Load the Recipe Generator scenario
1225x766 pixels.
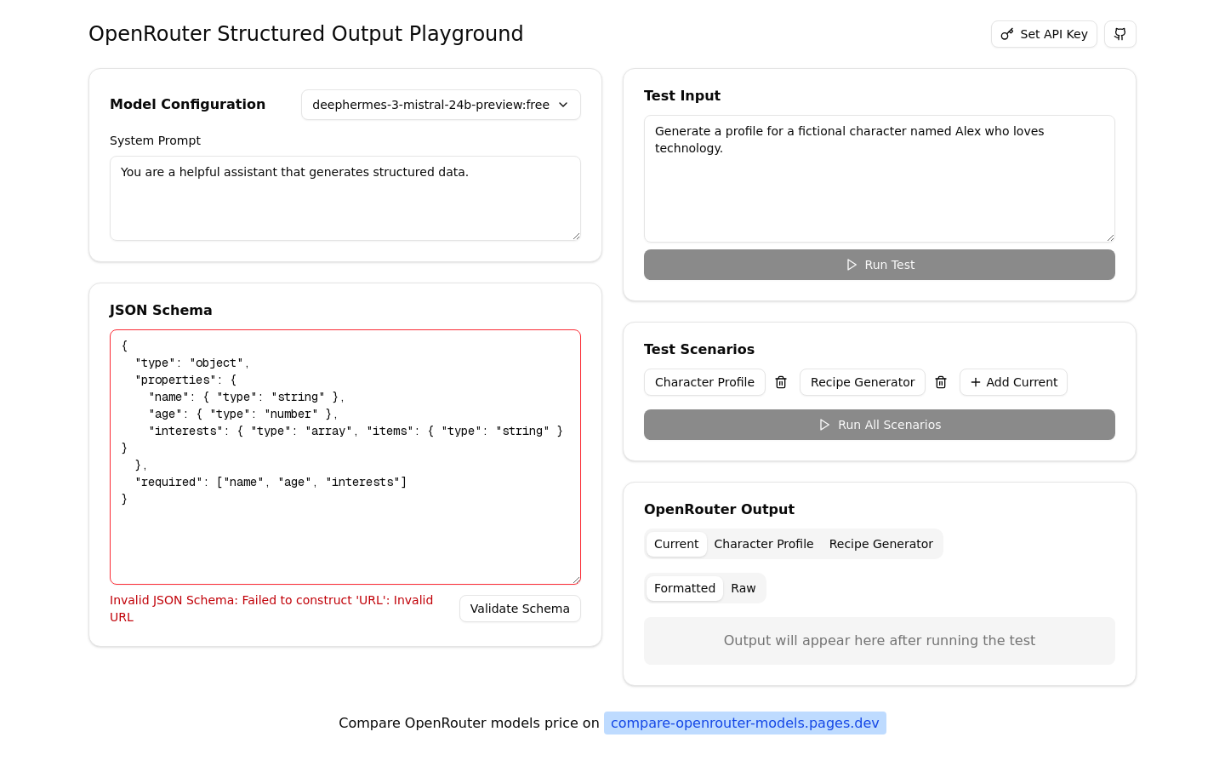coord(863,382)
